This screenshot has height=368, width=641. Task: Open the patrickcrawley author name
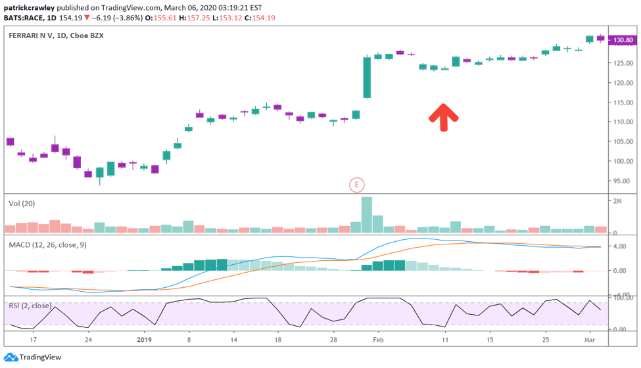click(x=29, y=8)
